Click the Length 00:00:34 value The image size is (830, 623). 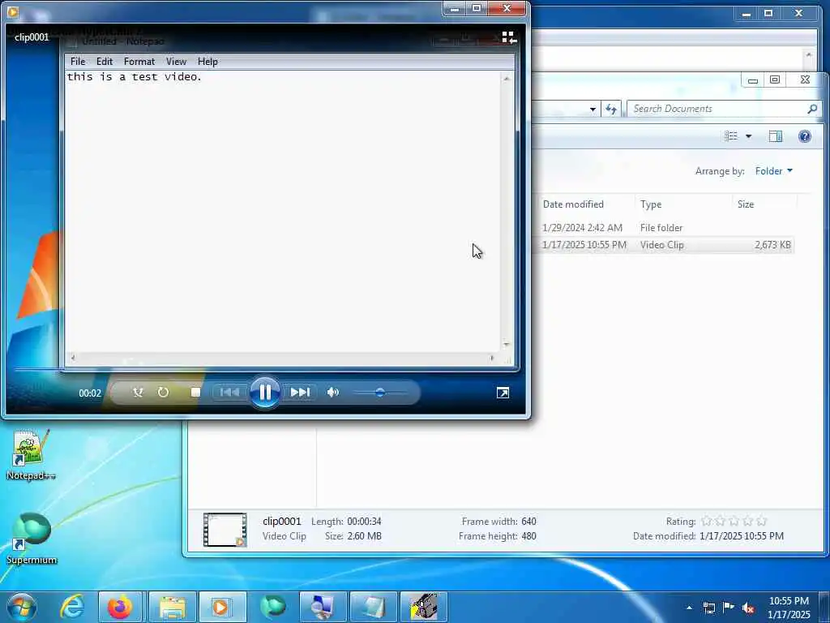point(364,522)
